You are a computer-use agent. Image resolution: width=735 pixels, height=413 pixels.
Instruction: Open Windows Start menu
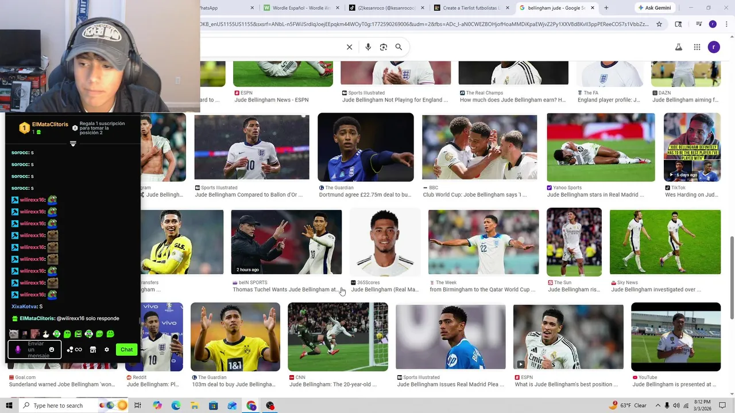coord(9,406)
